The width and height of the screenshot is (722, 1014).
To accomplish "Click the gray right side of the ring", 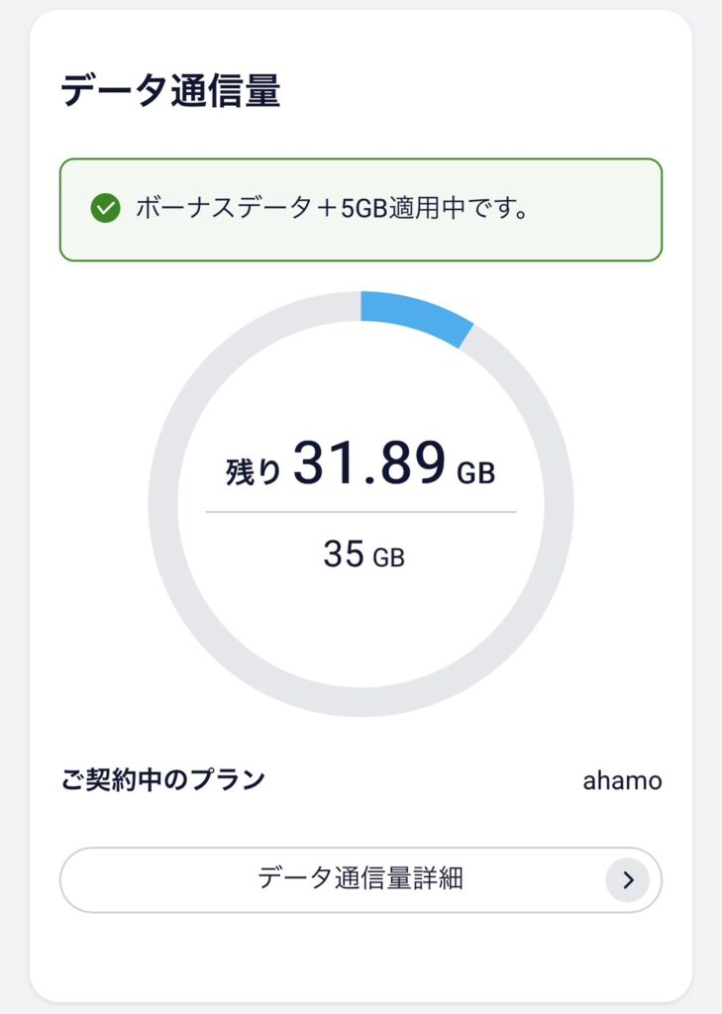I will pyautogui.click(x=559, y=504).
